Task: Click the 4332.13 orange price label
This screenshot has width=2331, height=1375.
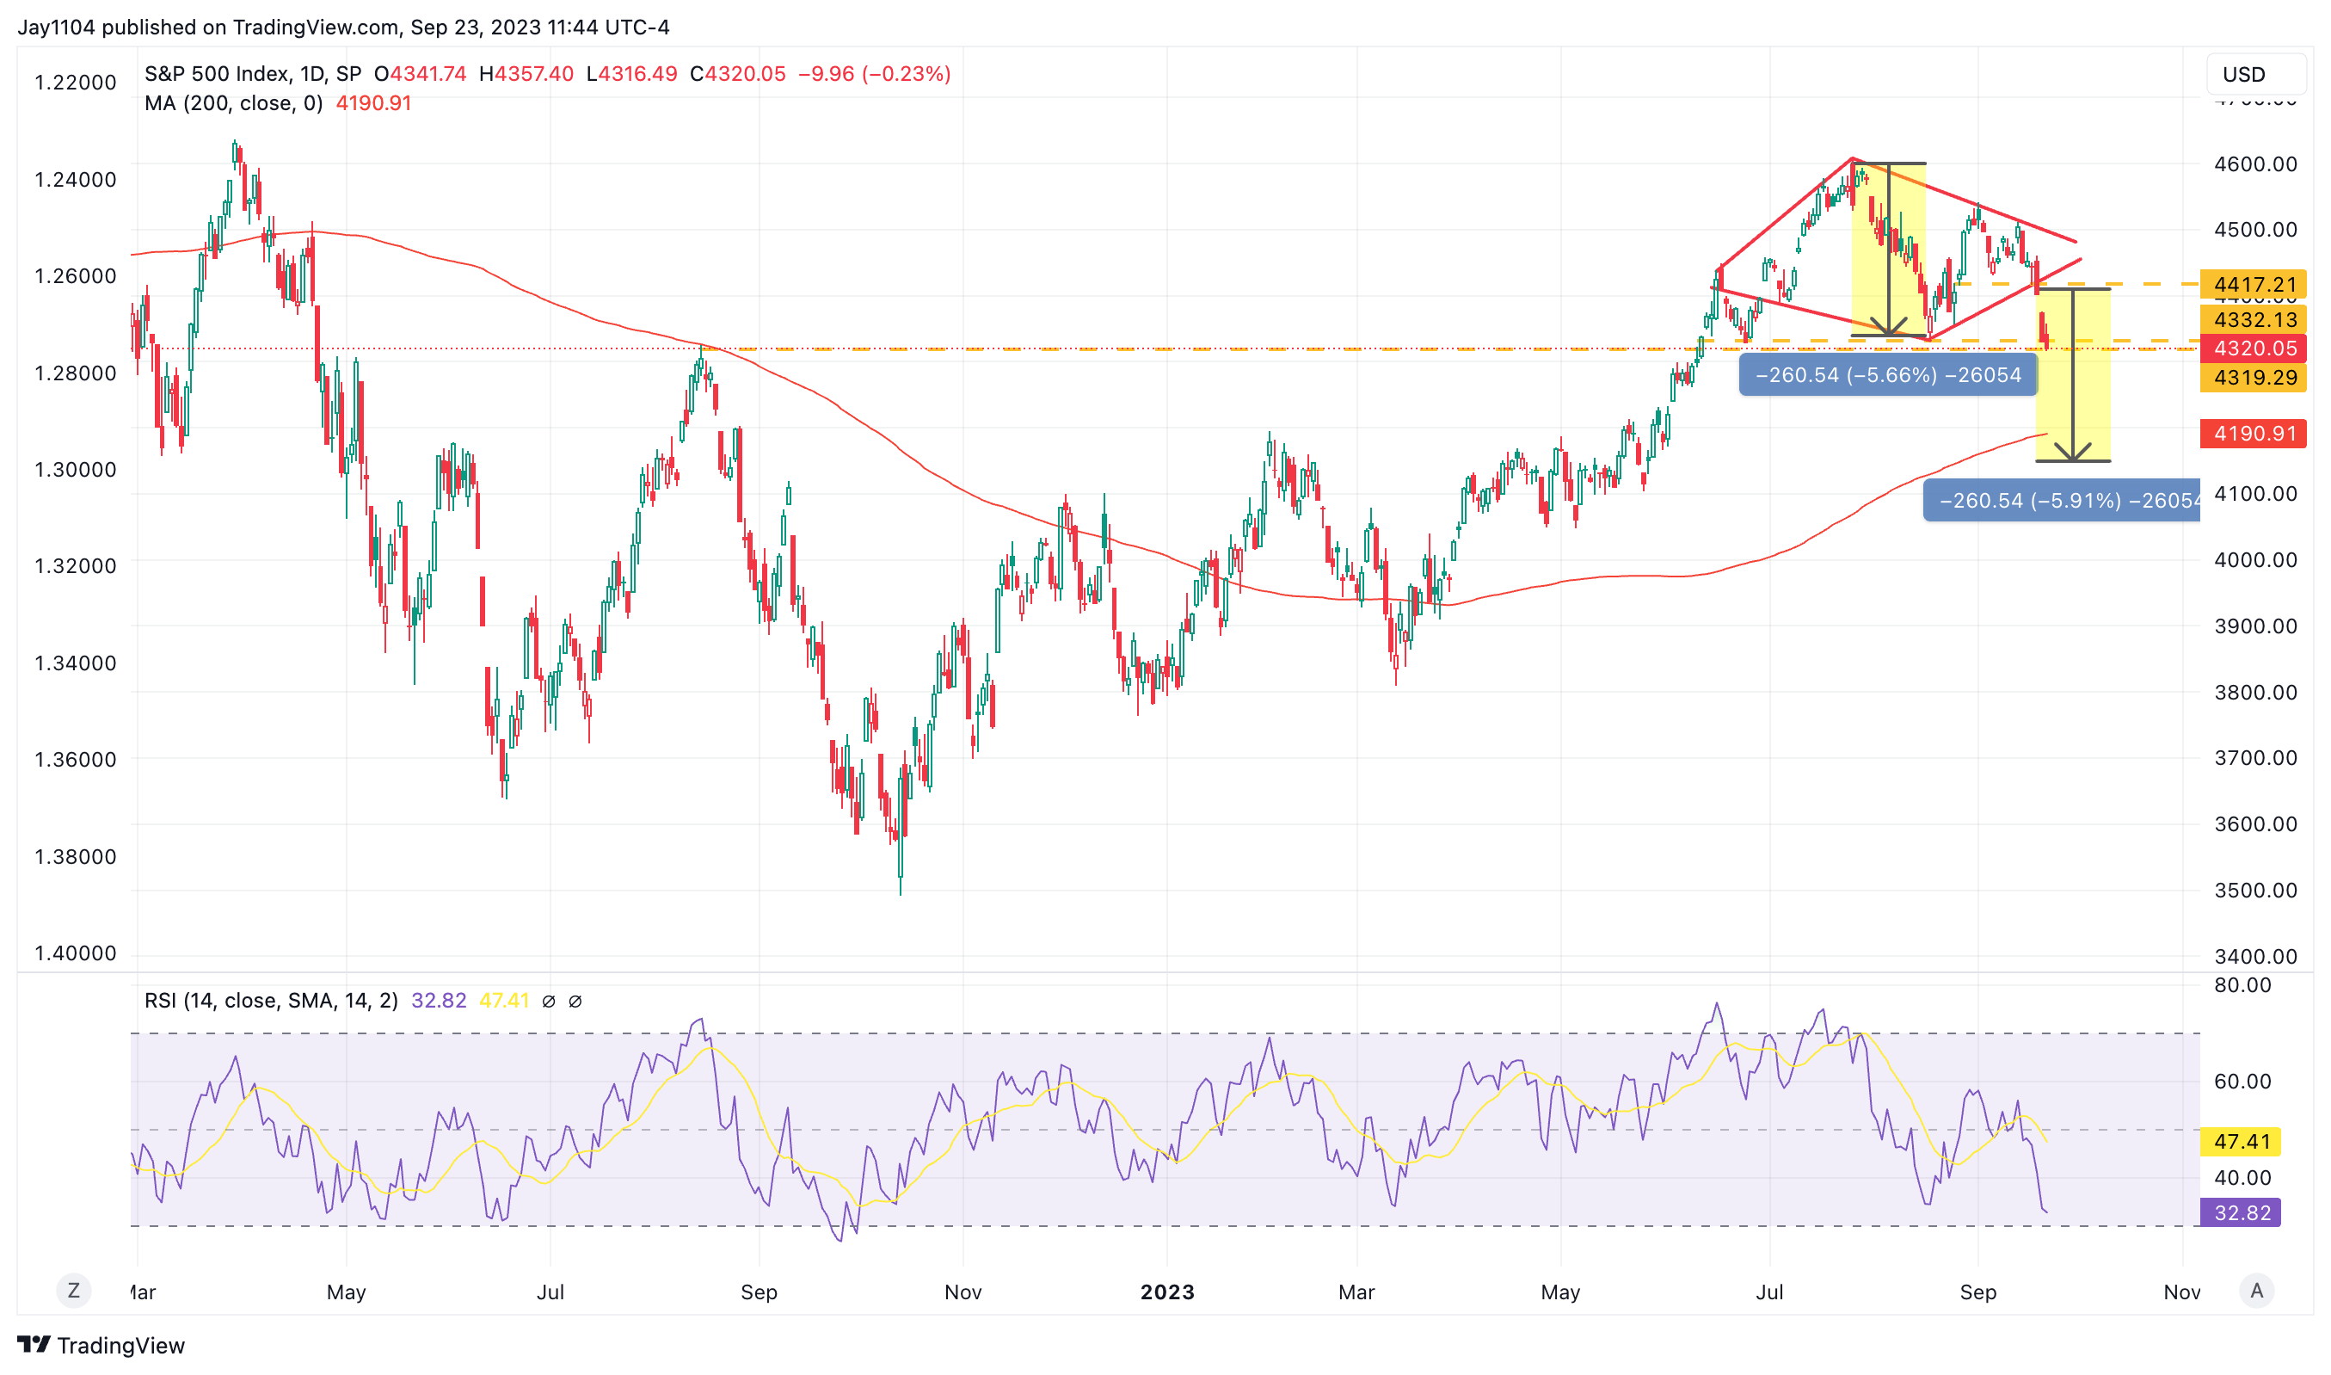Action: (x=2254, y=320)
